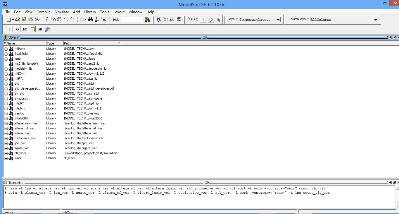Open the File menu

(x=7, y=12)
